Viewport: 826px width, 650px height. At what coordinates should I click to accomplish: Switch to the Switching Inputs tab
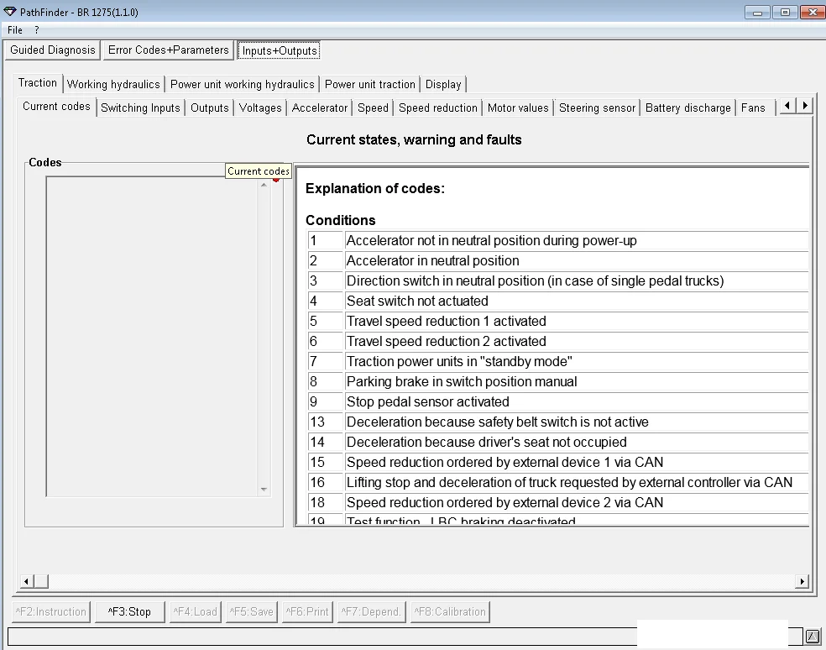(140, 107)
